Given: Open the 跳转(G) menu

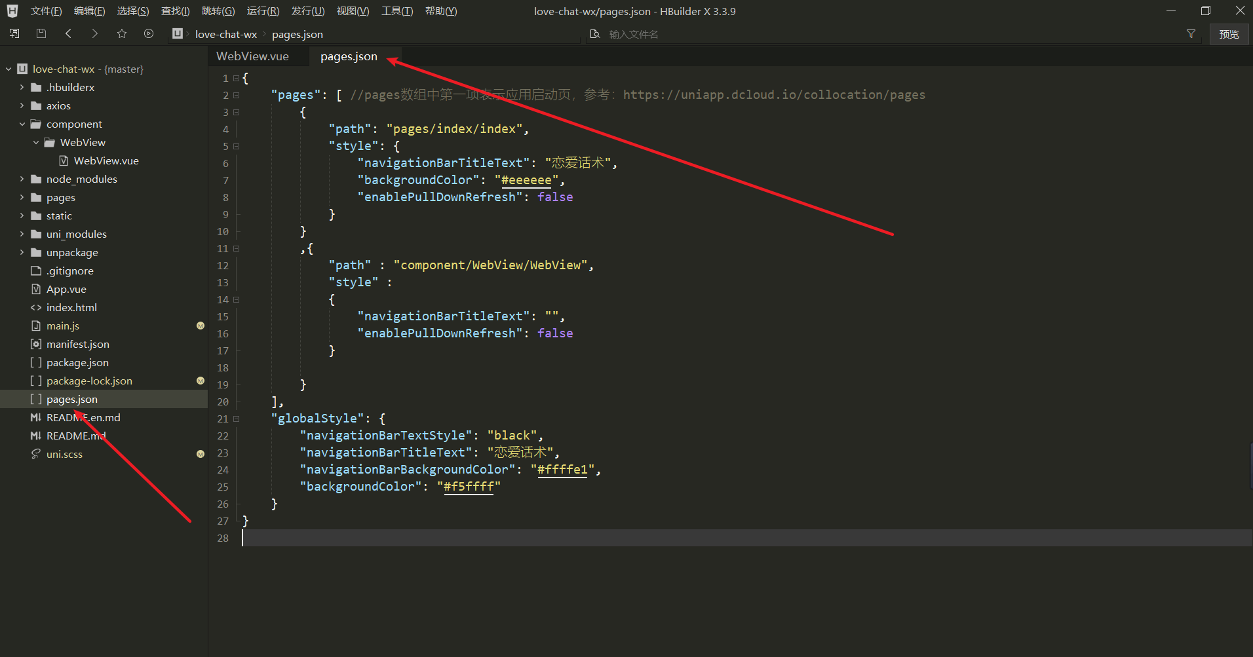Looking at the screenshot, I should [218, 11].
